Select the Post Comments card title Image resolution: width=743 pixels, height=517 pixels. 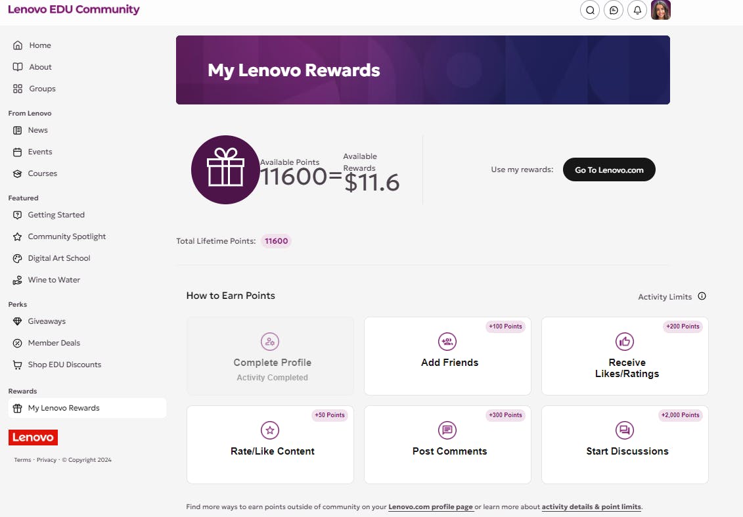click(450, 451)
